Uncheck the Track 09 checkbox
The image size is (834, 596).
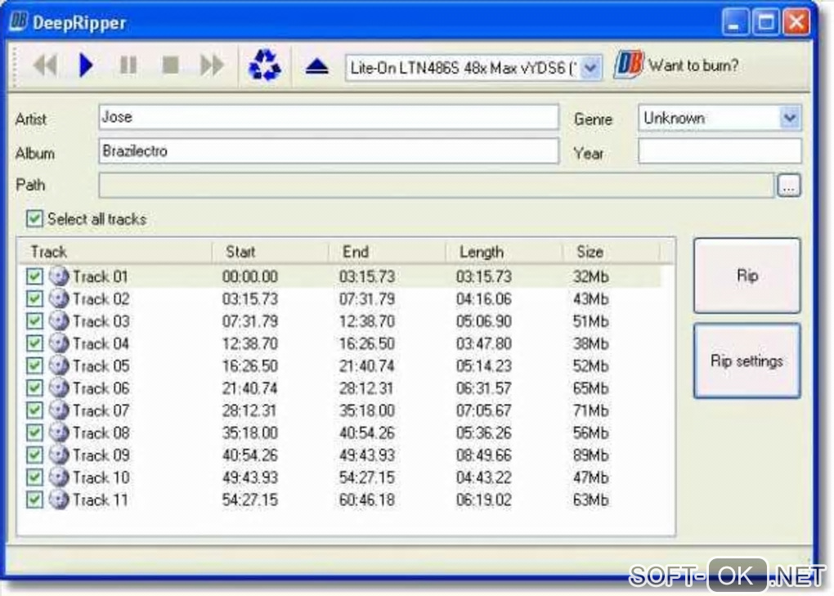[34, 455]
